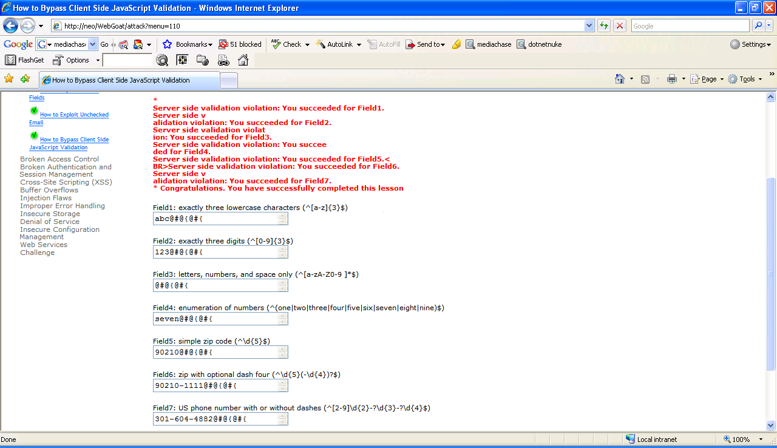Click the Refresh page icon
This screenshot has width=777, height=448.
click(x=604, y=26)
